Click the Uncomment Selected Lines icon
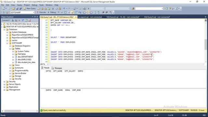208x117 pixels. 98,12
